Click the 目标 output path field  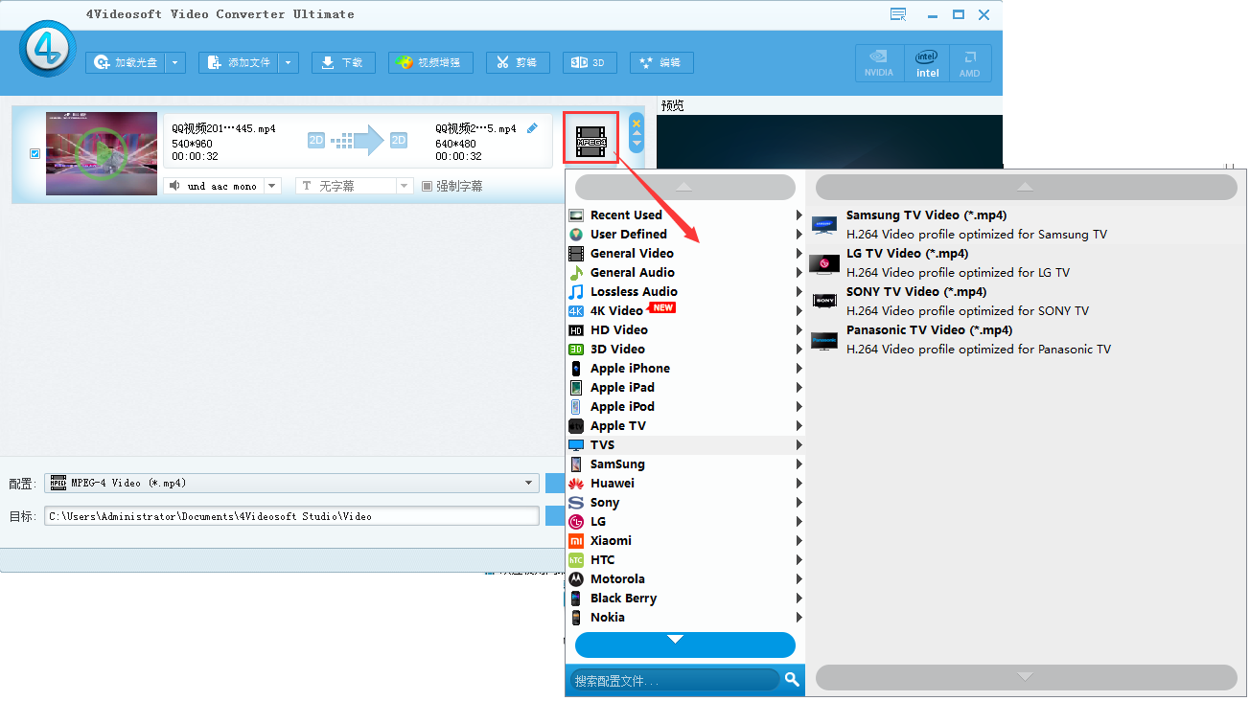pyautogui.click(x=292, y=516)
